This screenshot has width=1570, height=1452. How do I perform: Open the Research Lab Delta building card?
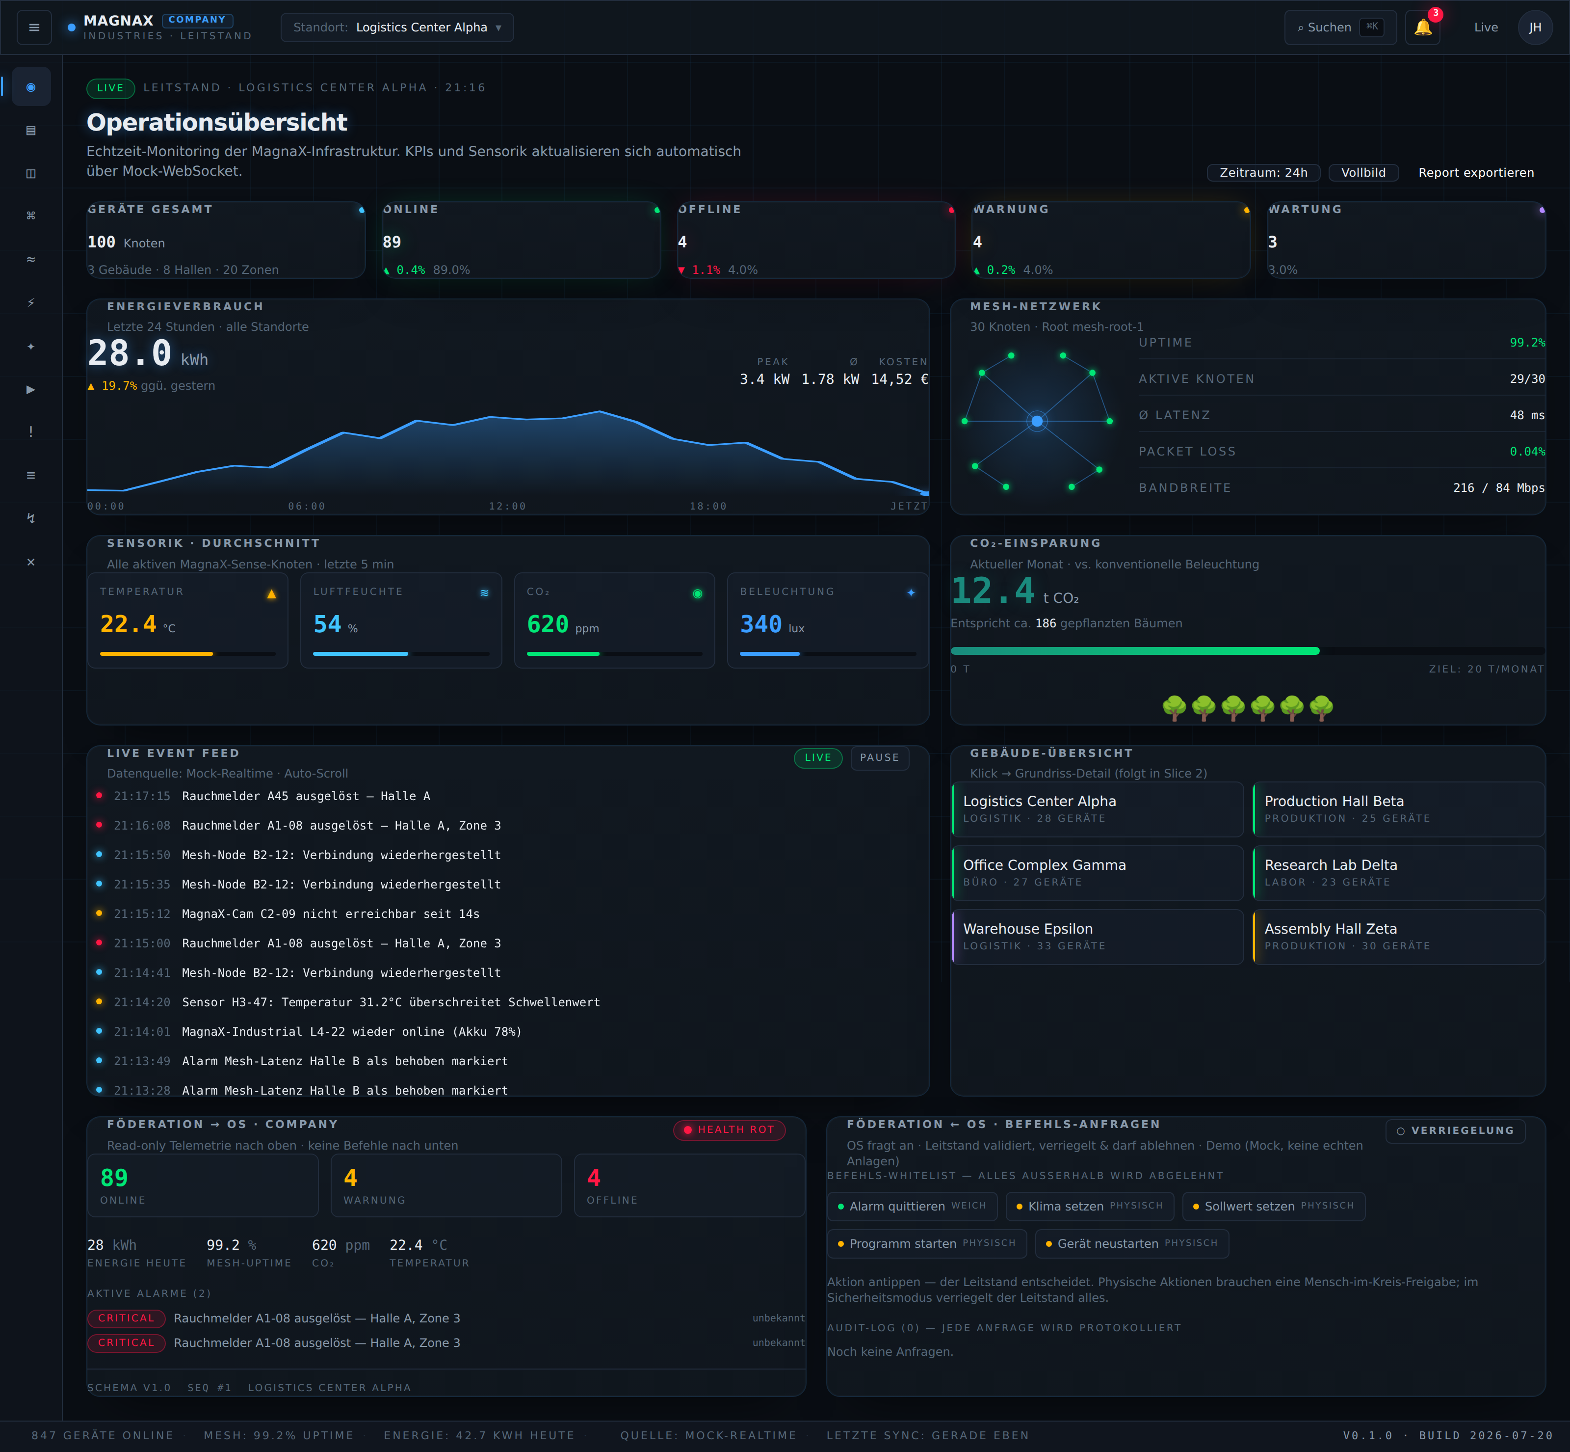[1398, 873]
